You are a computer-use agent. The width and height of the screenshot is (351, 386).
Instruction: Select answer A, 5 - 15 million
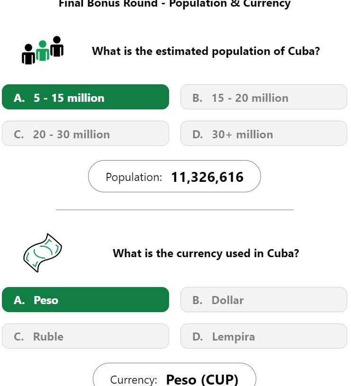click(85, 98)
